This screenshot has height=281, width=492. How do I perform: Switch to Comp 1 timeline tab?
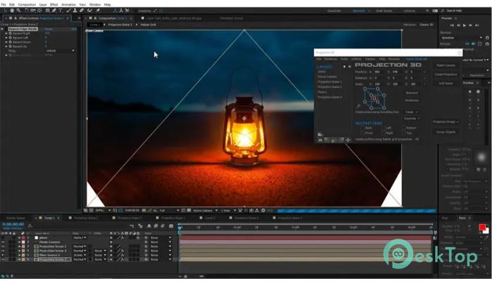(49, 218)
